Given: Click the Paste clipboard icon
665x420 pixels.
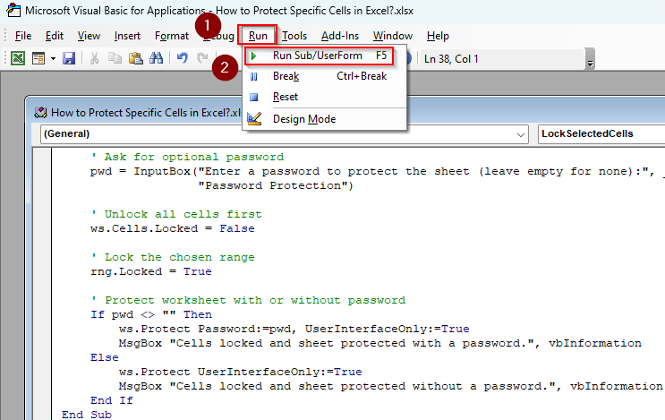Looking at the screenshot, I should [135, 58].
